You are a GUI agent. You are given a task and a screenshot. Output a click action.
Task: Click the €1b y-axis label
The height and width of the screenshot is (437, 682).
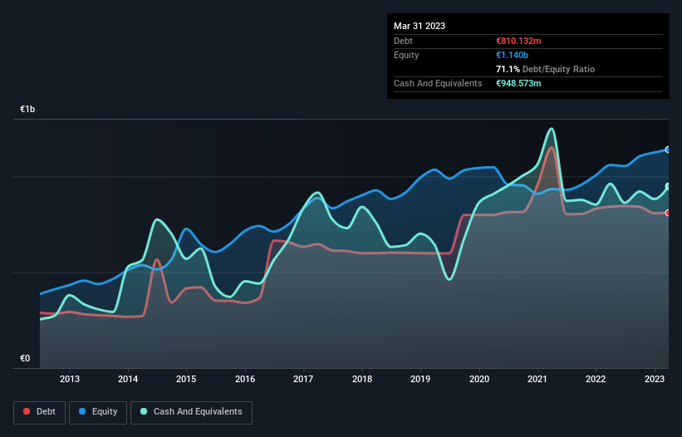tap(27, 109)
